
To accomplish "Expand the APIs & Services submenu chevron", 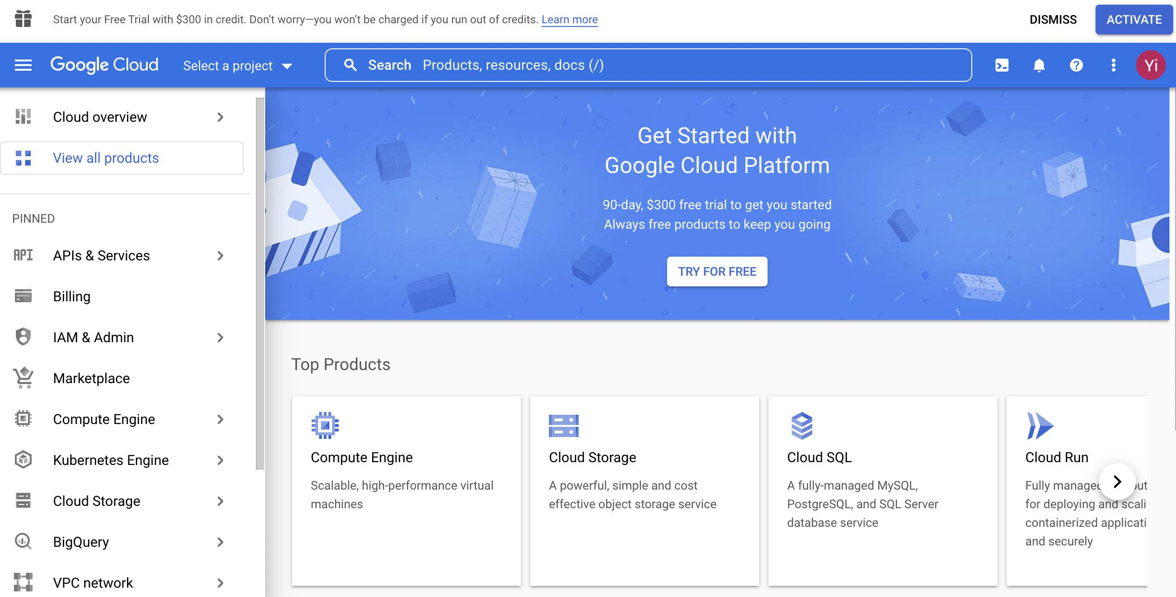I will (x=220, y=256).
